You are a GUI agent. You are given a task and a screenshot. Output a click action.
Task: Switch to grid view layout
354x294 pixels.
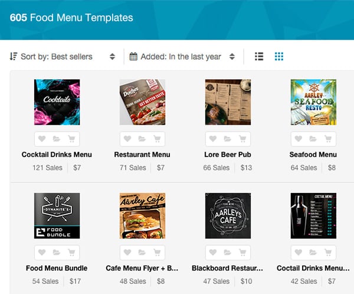[x=279, y=57]
